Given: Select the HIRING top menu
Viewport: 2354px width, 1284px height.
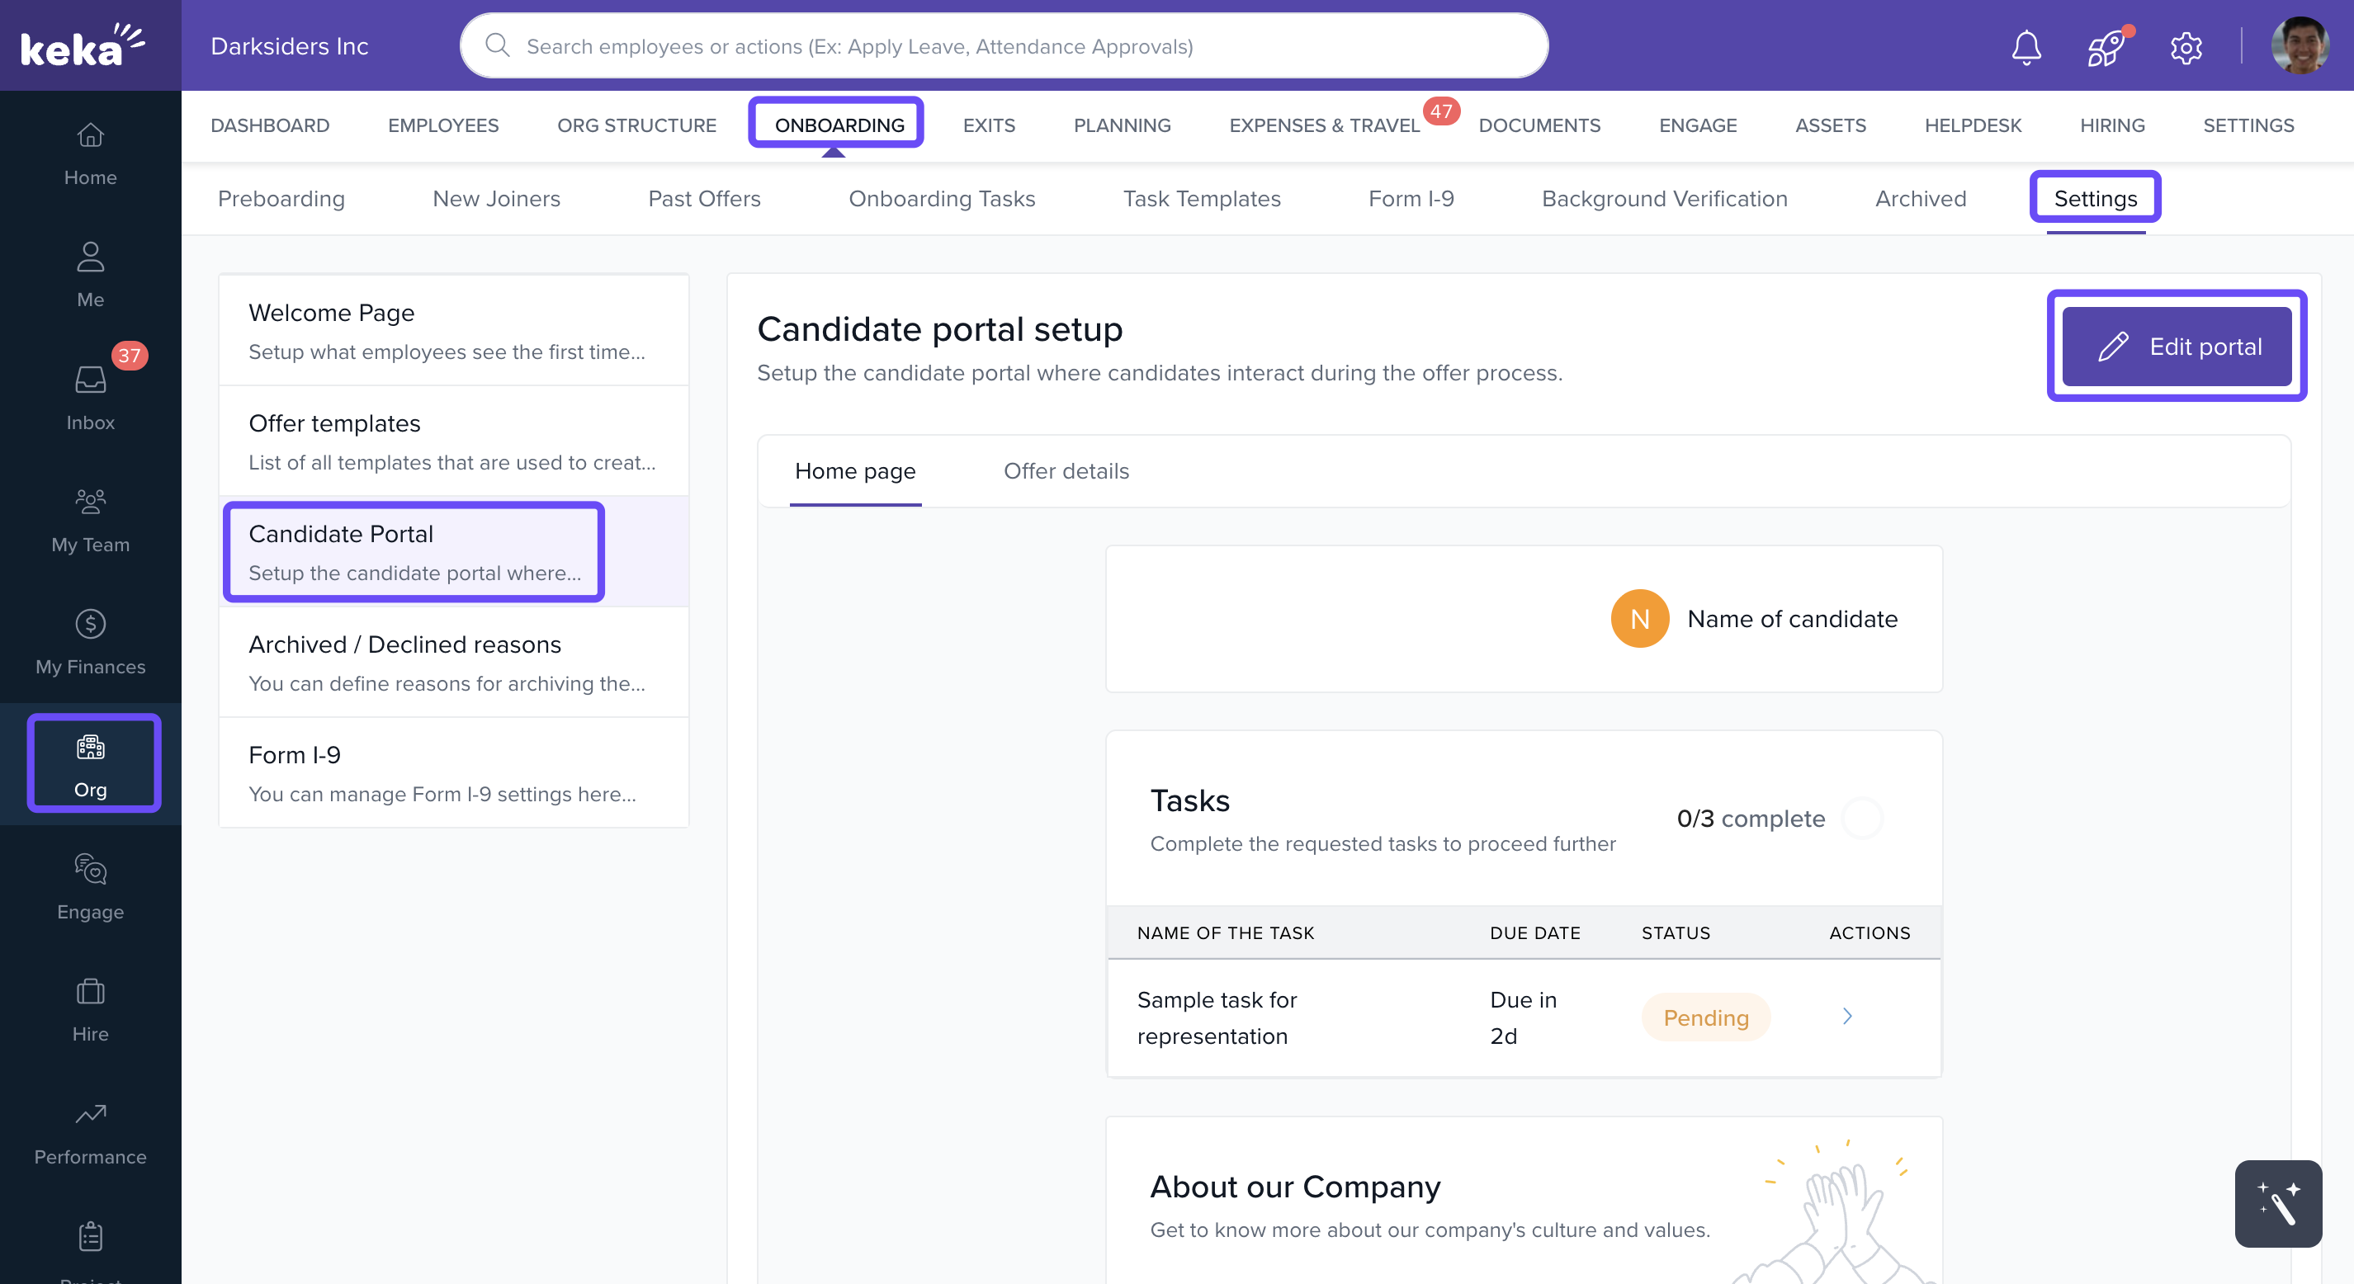Looking at the screenshot, I should pyautogui.click(x=2111, y=125).
